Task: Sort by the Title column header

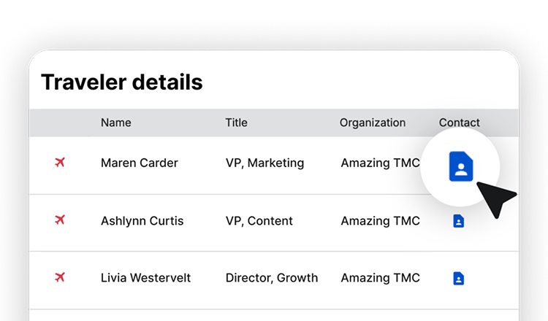Action: click(236, 123)
